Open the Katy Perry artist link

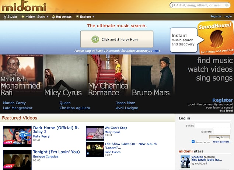click(x=41, y=136)
